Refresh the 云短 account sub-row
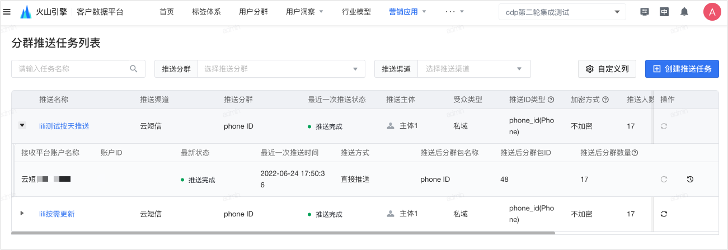 [664, 180]
